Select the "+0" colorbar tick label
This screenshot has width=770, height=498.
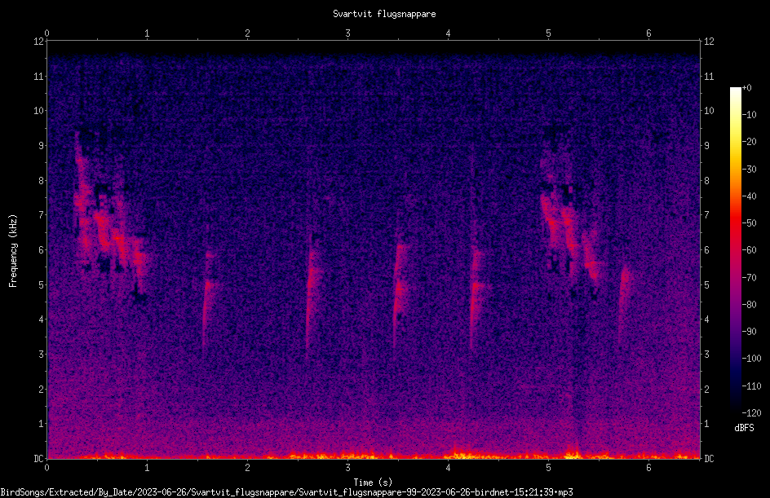[x=747, y=88]
